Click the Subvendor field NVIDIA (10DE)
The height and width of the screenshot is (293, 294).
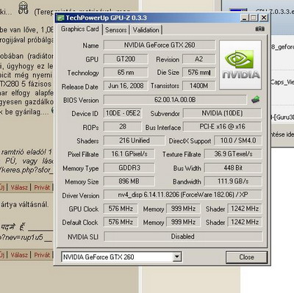click(x=222, y=113)
